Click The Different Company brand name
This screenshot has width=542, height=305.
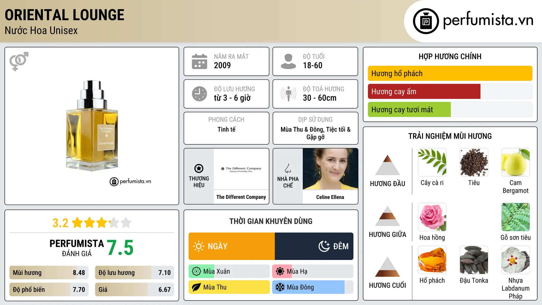[241, 197]
